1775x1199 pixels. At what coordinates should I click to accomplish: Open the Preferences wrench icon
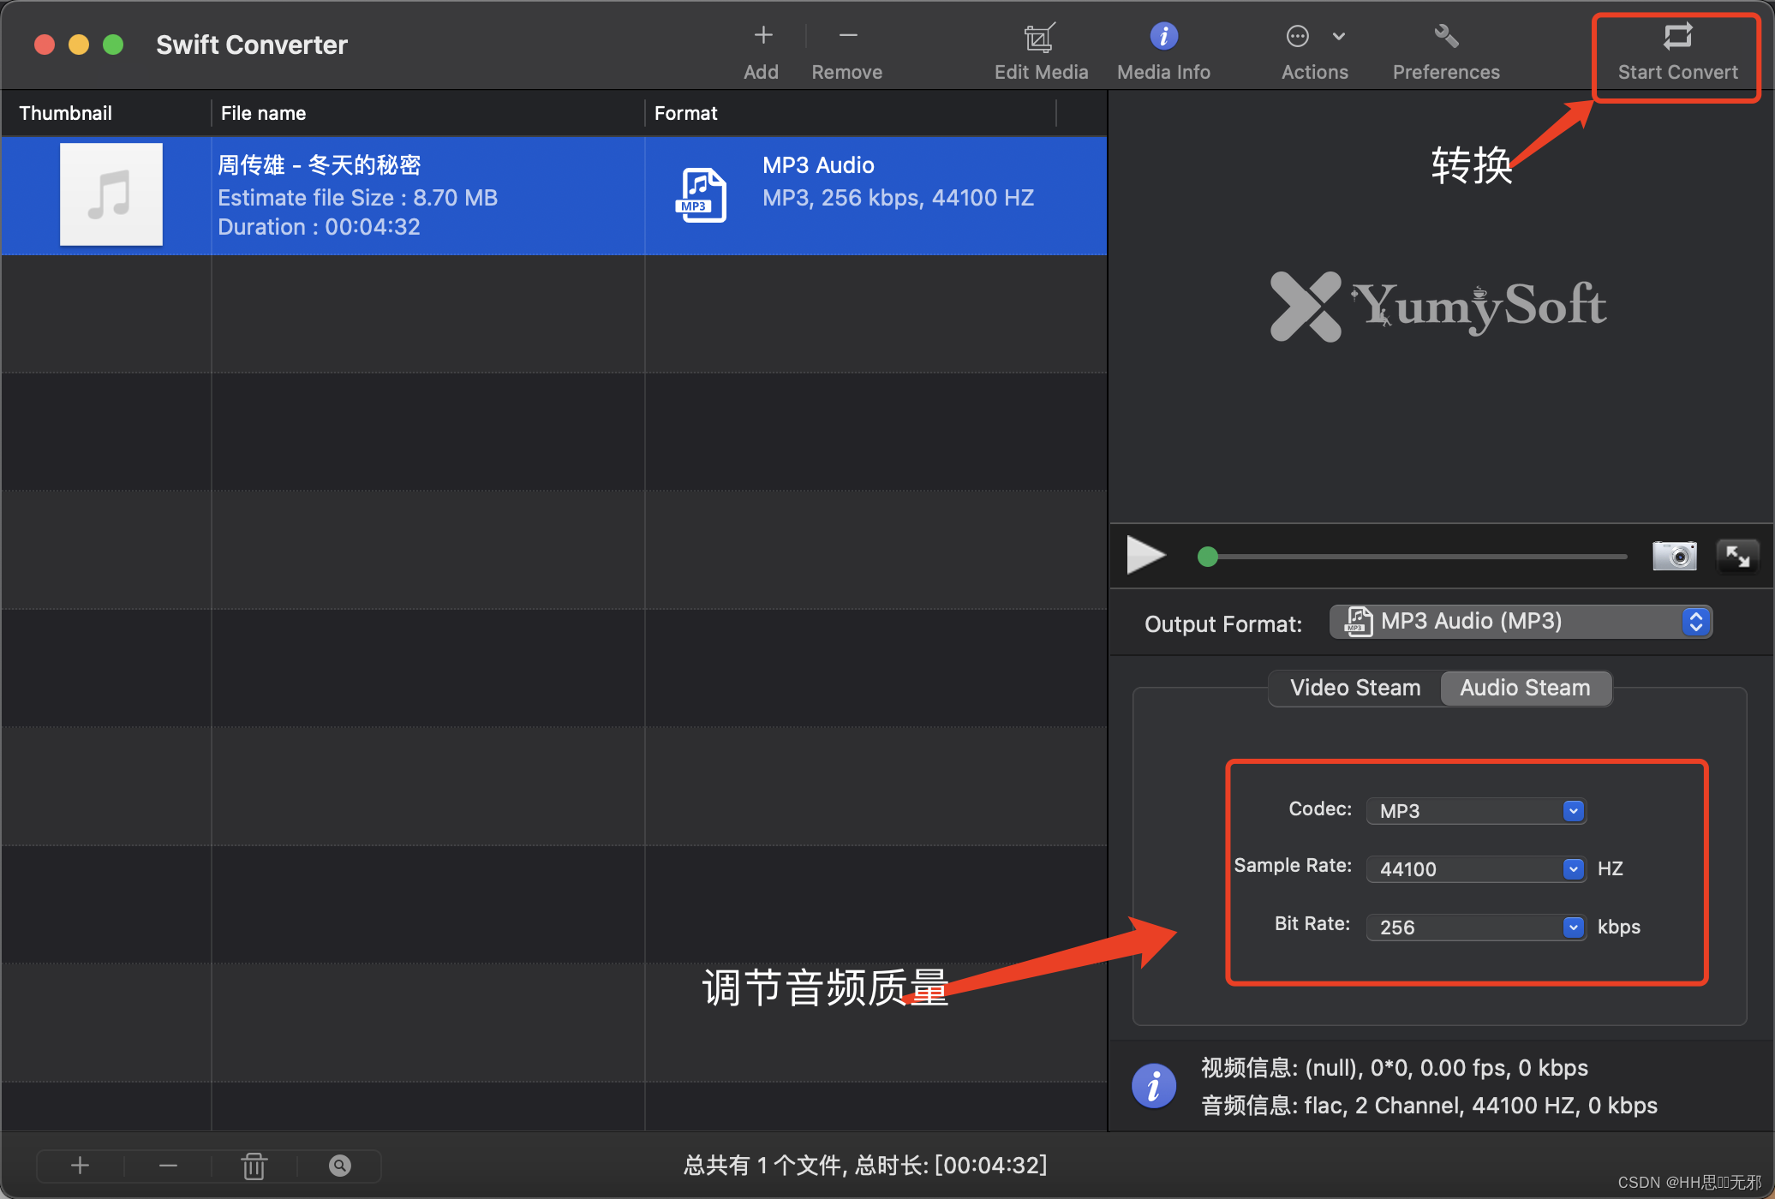pyautogui.click(x=1445, y=37)
